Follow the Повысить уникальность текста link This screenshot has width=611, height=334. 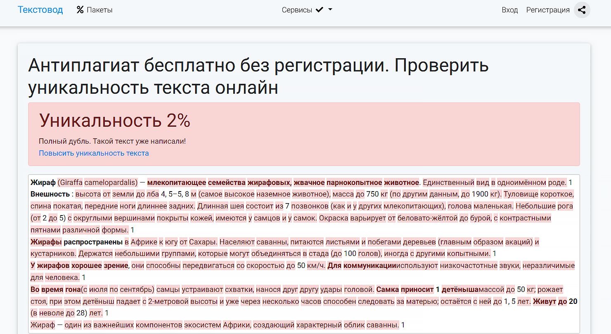[x=94, y=153]
